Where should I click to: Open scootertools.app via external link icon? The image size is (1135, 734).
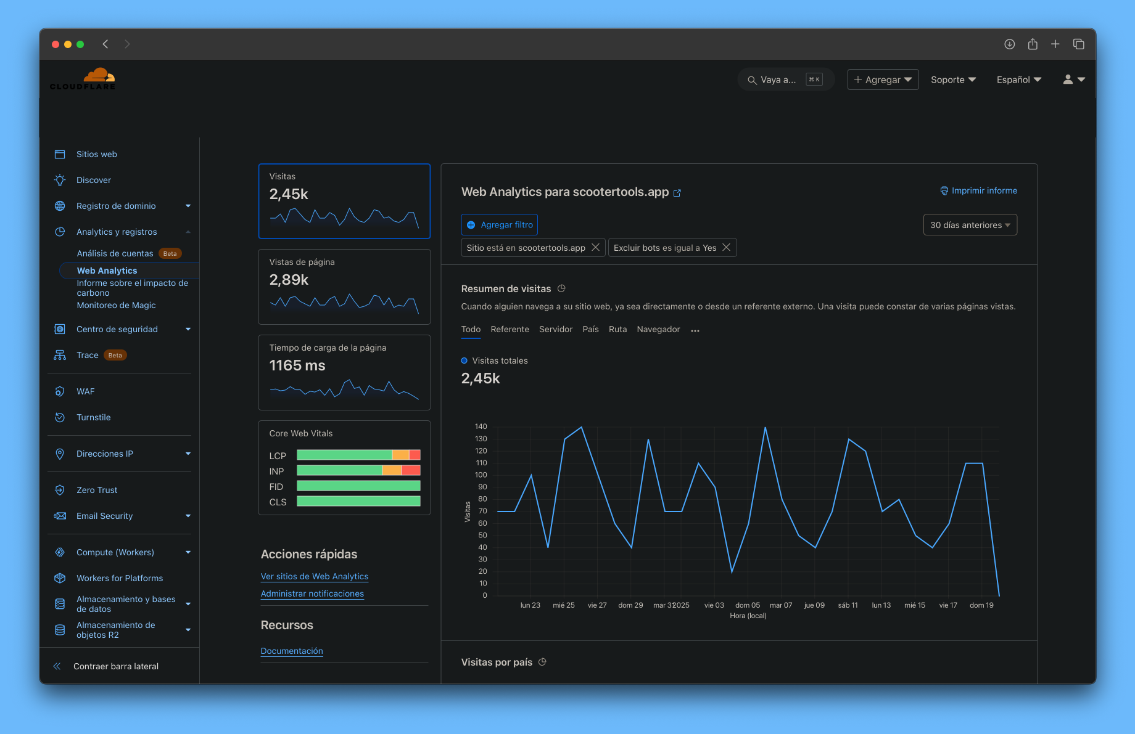(x=677, y=193)
